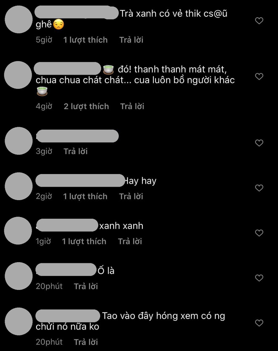Viewport: 278px width, 351px height.
Task: Reply to the "chửi nó nữa ko" comment
Action: pos(86,342)
